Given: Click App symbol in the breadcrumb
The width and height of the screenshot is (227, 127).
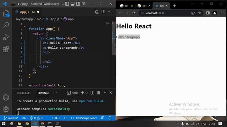Looking at the screenshot, I should 69,19.
